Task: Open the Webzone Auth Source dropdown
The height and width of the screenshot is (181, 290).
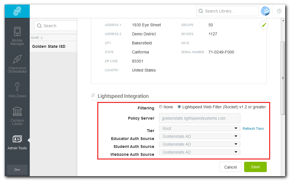Action: 200,152
